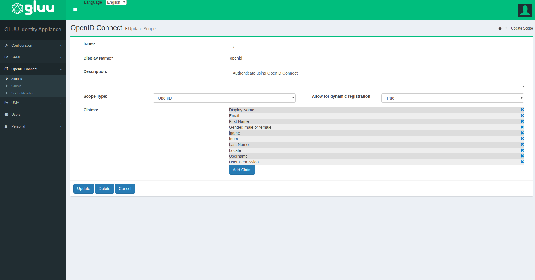Click the Users group icon

coord(6,115)
